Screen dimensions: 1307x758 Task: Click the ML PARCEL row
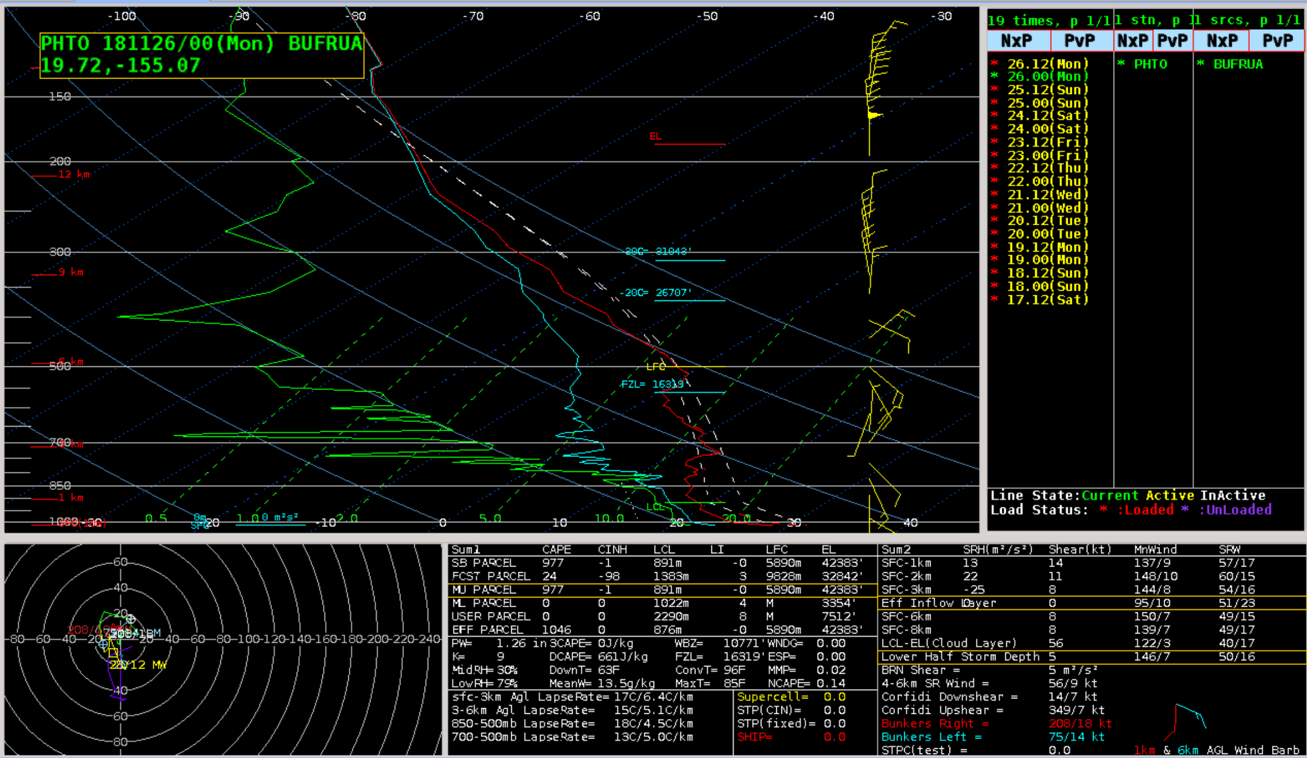click(x=663, y=603)
